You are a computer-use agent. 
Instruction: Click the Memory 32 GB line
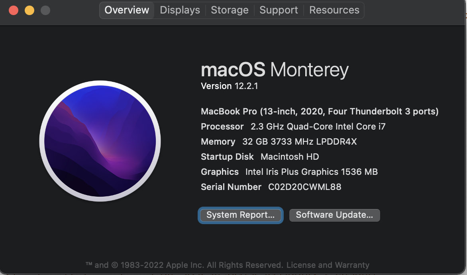point(279,141)
